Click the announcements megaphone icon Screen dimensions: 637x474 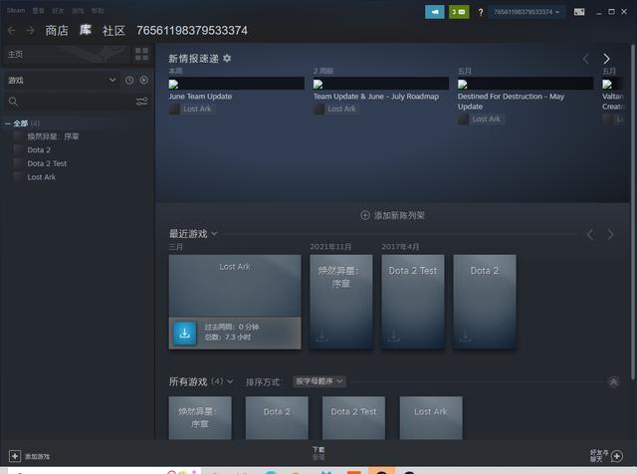pyautogui.click(x=434, y=12)
